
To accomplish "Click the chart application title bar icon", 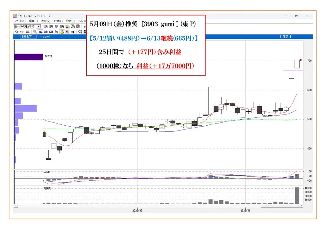I will [15, 16].
